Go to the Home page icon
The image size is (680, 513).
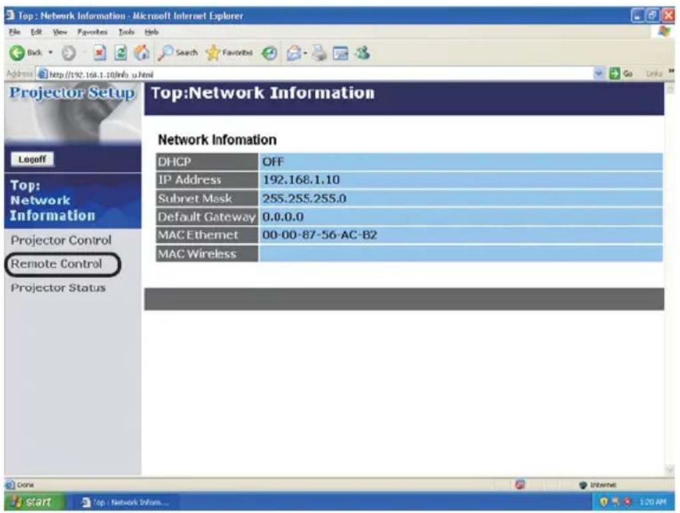click(x=141, y=53)
